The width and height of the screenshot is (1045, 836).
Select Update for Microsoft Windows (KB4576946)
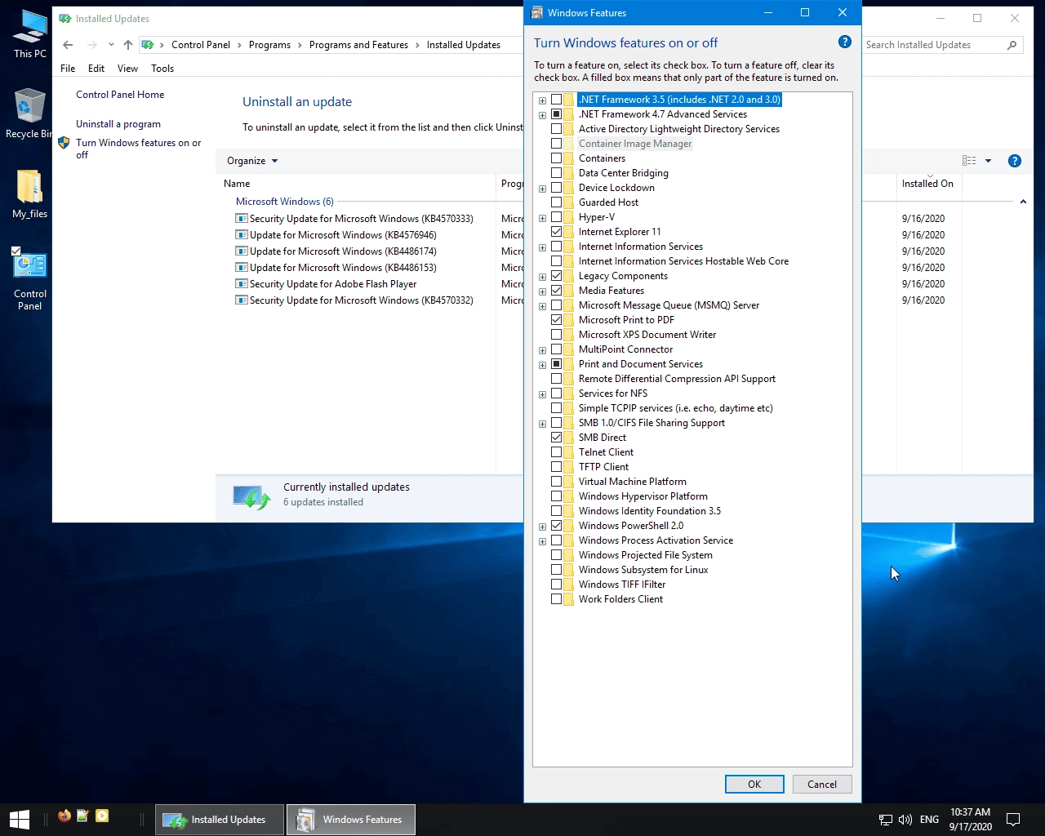point(343,235)
